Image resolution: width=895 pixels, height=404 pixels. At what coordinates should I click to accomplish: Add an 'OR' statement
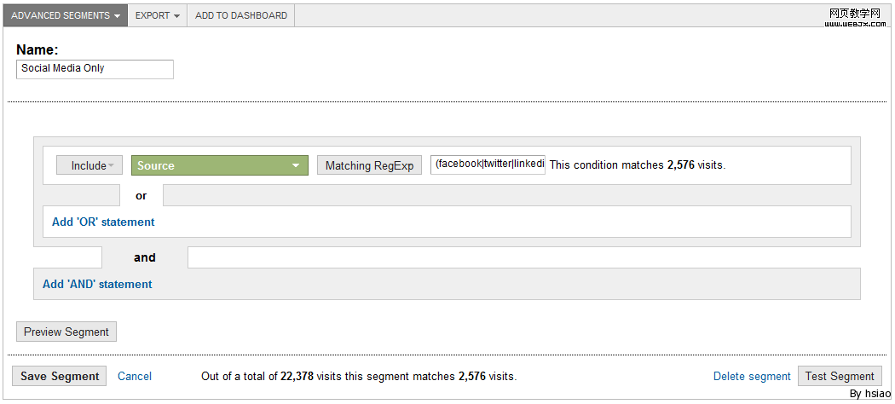click(103, 222)
